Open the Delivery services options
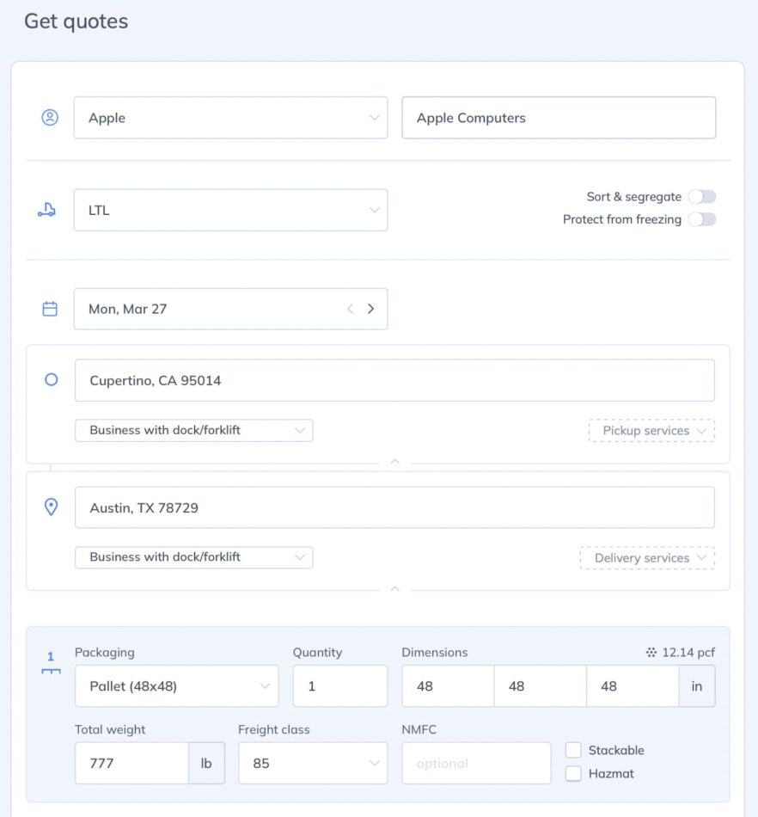 pos(646,558)
